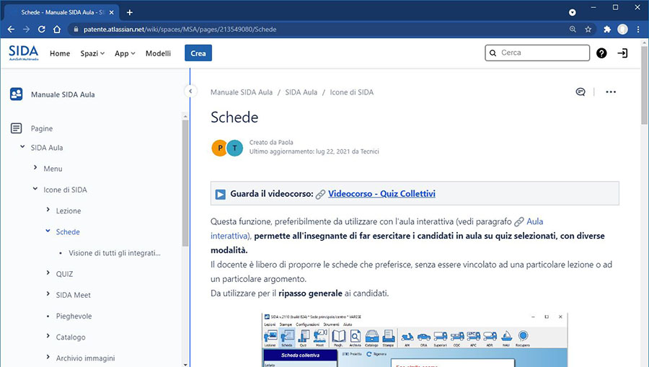This screenshot has width=649, height=367.
Task: Open Modelli in top navigation
Action: click(x=158, y=53)
